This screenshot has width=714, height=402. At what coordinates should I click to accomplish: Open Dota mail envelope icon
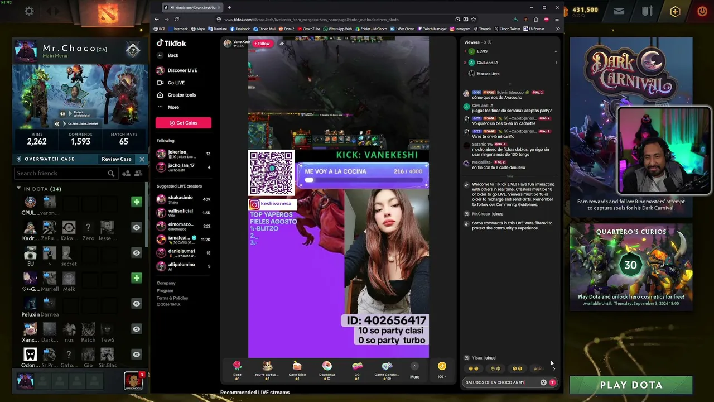tap(619, 11)
